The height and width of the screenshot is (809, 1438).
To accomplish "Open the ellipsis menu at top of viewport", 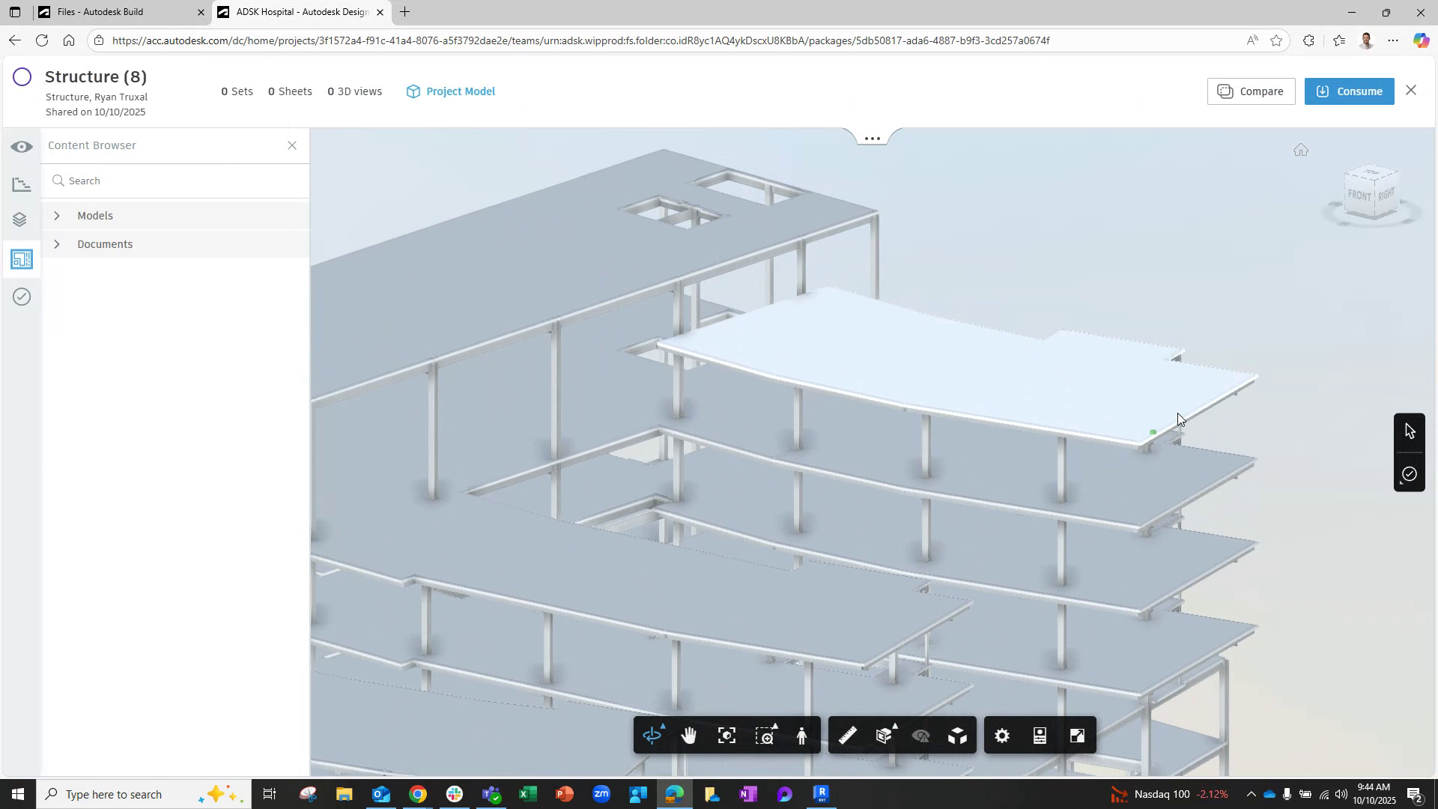I will tap(873, 137).
